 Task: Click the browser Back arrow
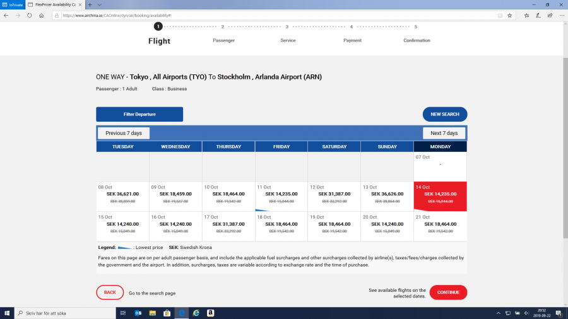point(6,15)
